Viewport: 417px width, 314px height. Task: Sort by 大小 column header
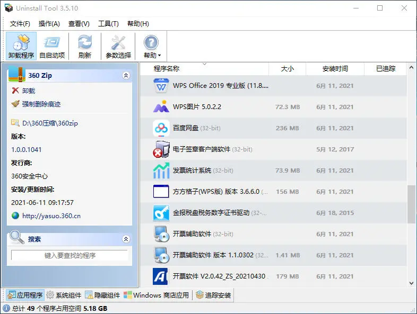pyautogui.click(x=287, y=69)
